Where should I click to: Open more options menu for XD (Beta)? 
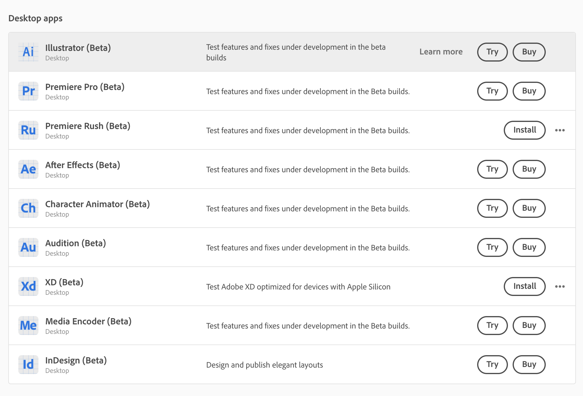[560, 286]
